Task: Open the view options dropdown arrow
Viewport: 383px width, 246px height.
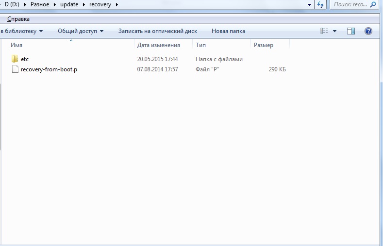Action: click(334, 31)
